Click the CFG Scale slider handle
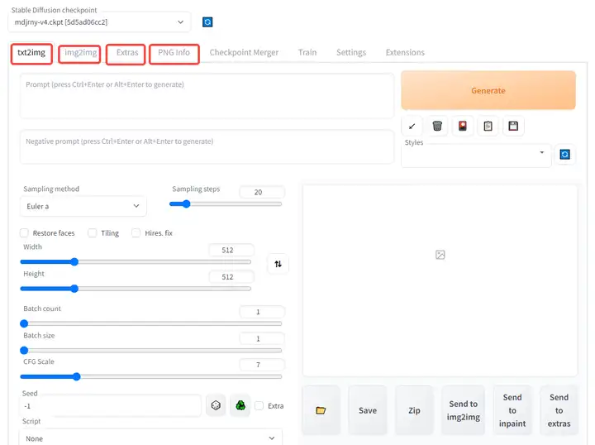 (77, 376)
